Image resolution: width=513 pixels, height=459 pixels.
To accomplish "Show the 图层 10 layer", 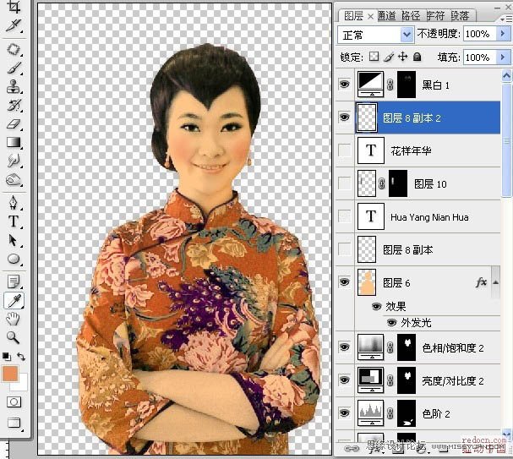I will coord(345,183).
